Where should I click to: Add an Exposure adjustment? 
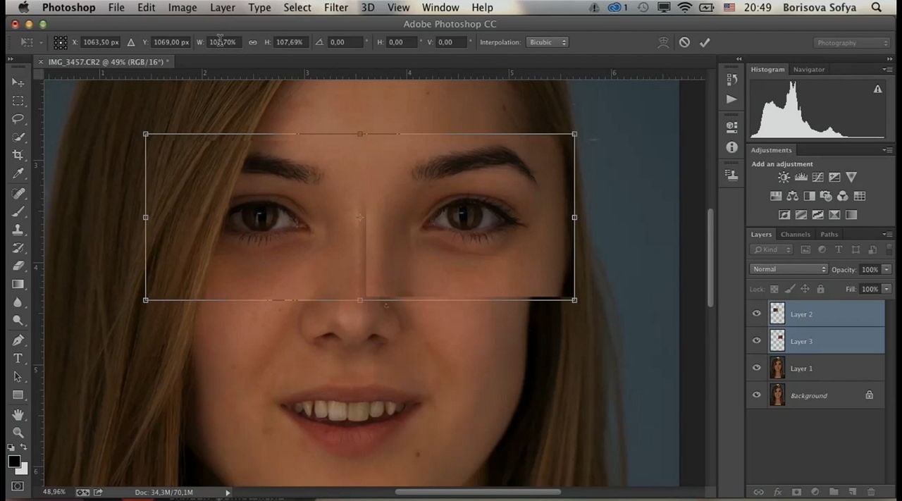coord(834,178)
